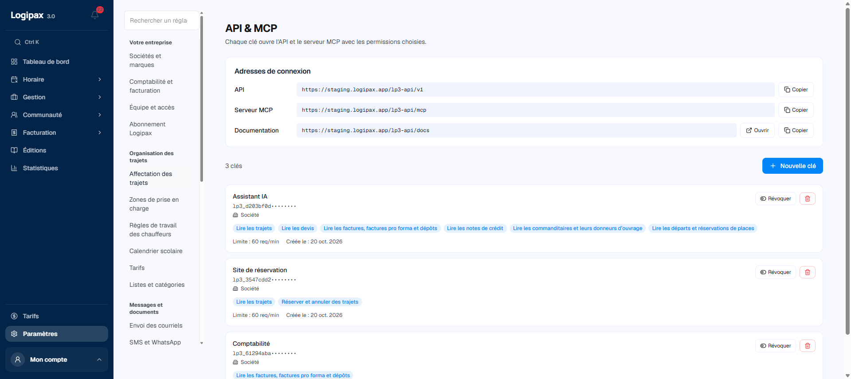Click the Logipax logo

tap(27, 15)
